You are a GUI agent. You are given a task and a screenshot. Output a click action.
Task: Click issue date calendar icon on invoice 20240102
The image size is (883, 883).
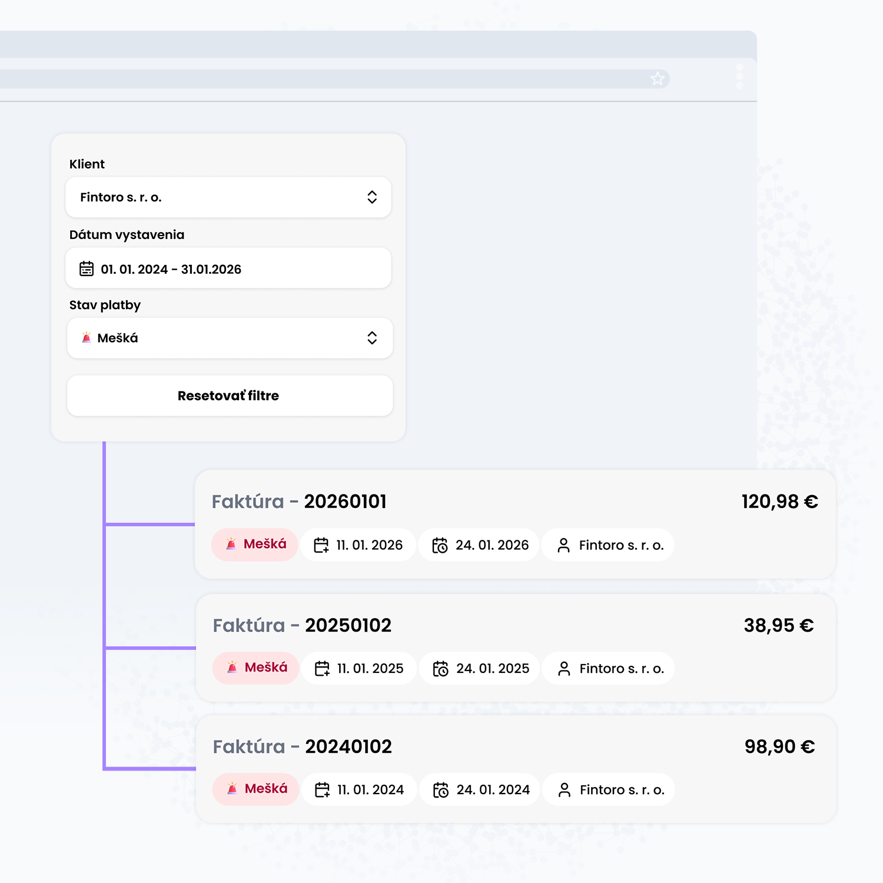[x=322, y=790]
